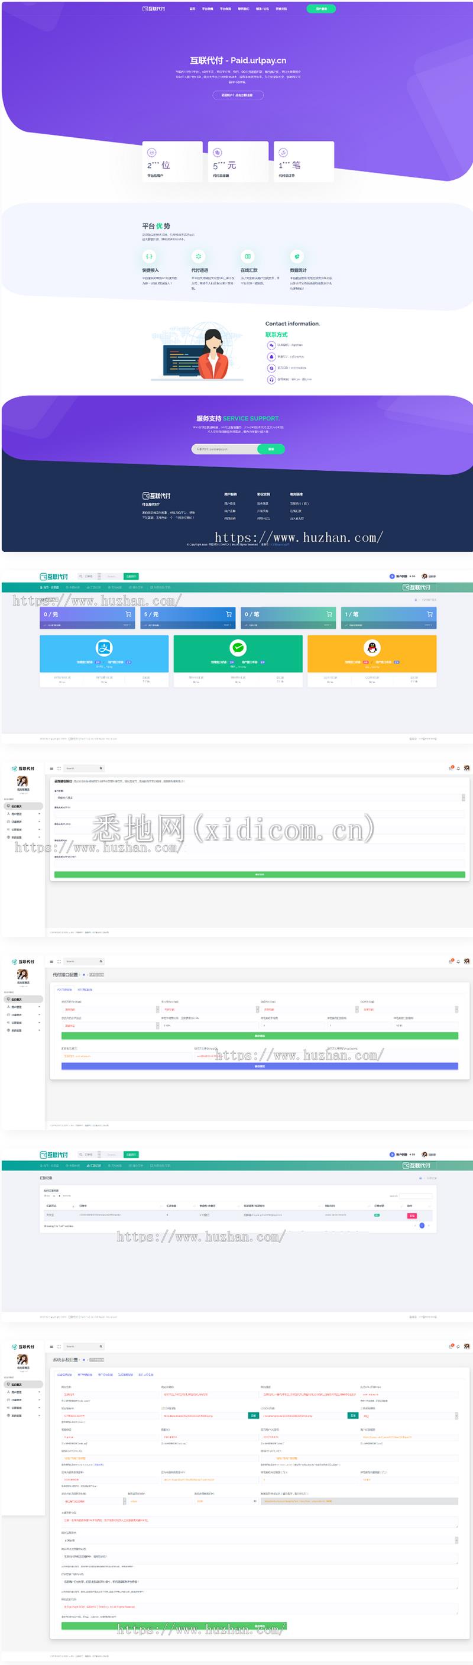This screenshot has width=473, height=1665.
Task: Click the notification bell in 添加接口 admin top bar
Action: pyautogui.click(x=458, y=768)
